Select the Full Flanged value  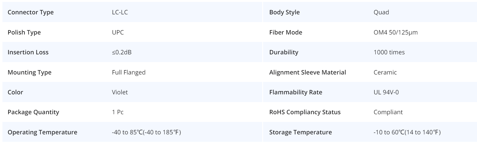129,72
